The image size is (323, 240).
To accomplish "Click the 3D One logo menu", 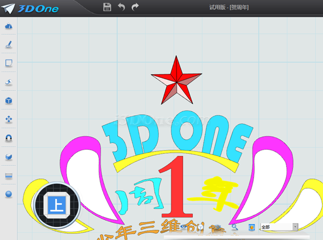I will (x=32, y=9).
